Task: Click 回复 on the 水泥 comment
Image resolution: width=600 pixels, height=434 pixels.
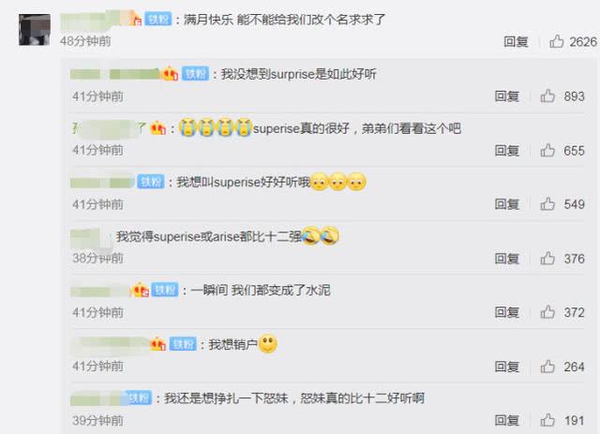Action: pos(506,313)
